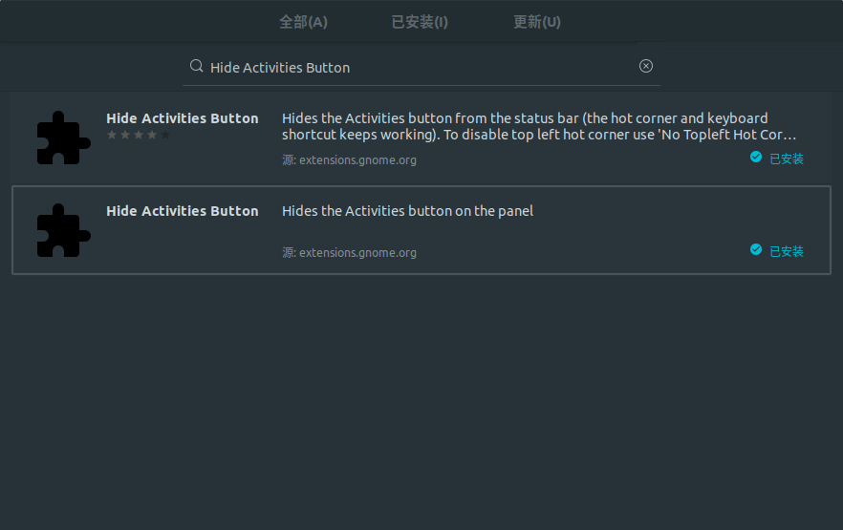Switch to the 全部(A) tab
Screen dimensions: 843x530
click(303, 22)
